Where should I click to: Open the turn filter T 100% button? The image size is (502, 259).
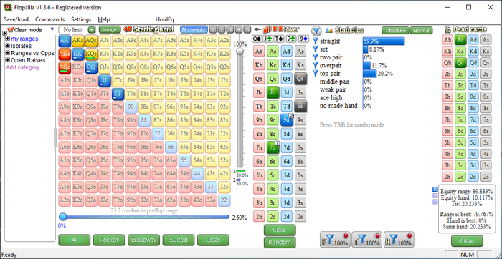click(x=367, y=240)
